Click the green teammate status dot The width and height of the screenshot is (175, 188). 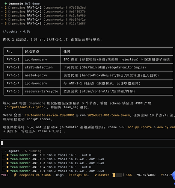pyautogui.click(x=6, y=3)
